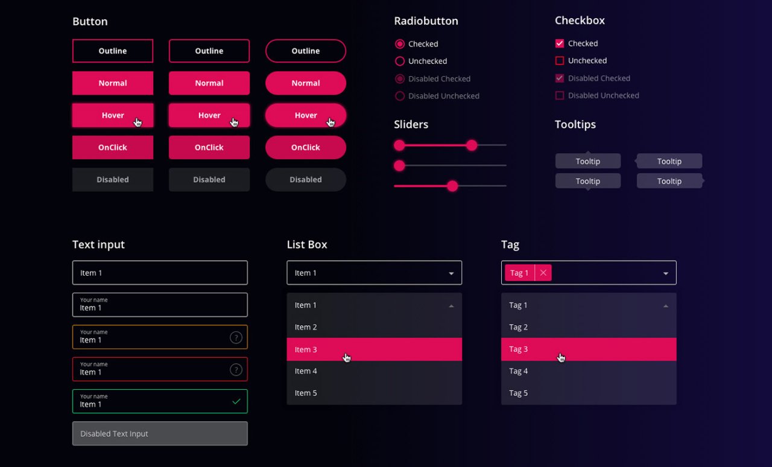Open the Tag field dropdown arrow
The width and height of the screenshot is (772, 467).
point(666,273)
